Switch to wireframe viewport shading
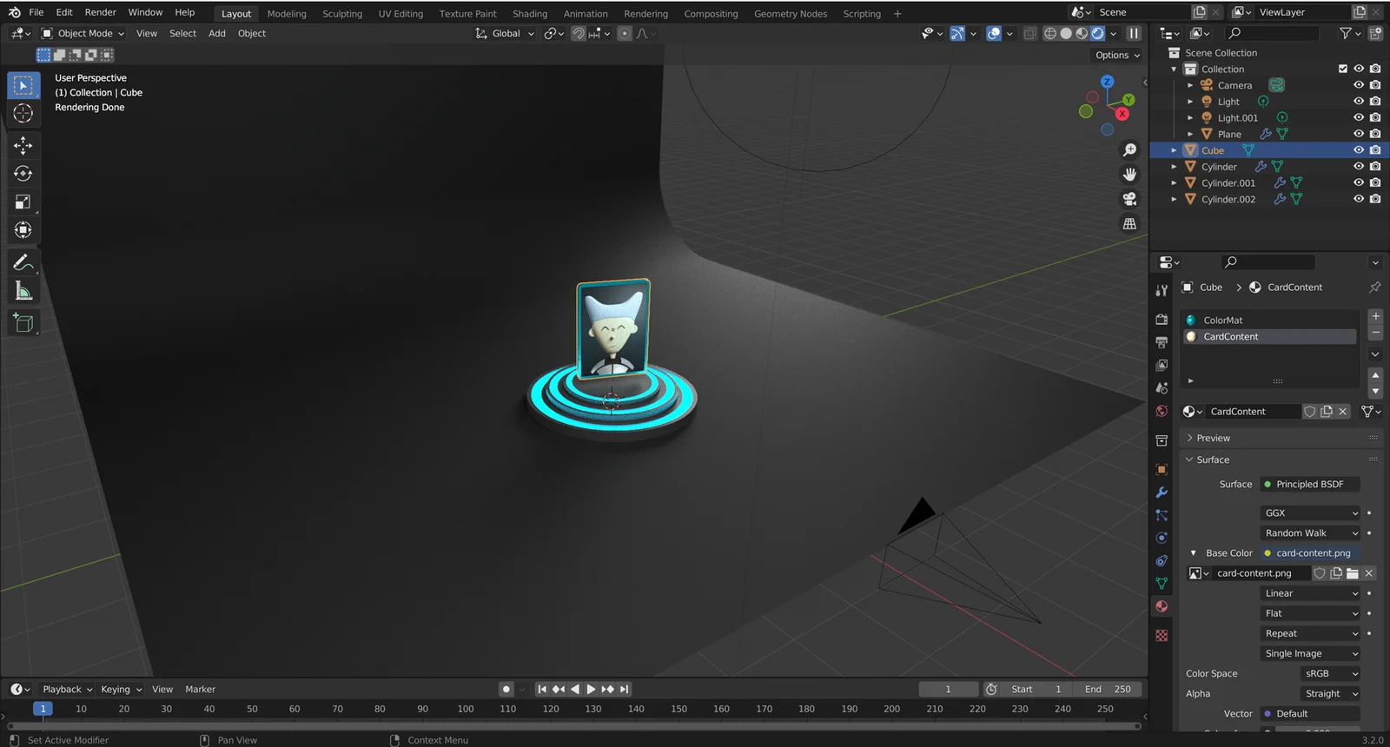The image size is (1390, 747). tap(1050, 33)
